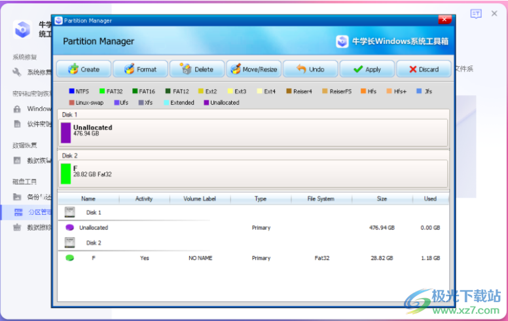This screenshot has height=321, width=508.
Task: Click the Linux-swap legend swatch
Action: pos(71,102)
